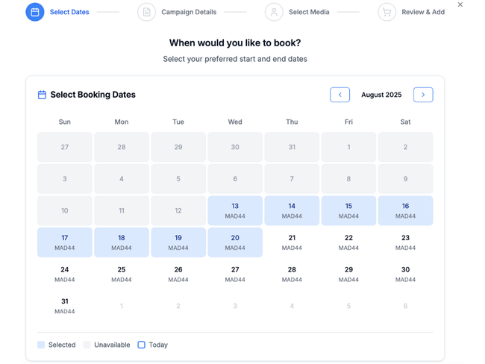
Task: Pick Saturday August 30
Action: coord(405,274)
